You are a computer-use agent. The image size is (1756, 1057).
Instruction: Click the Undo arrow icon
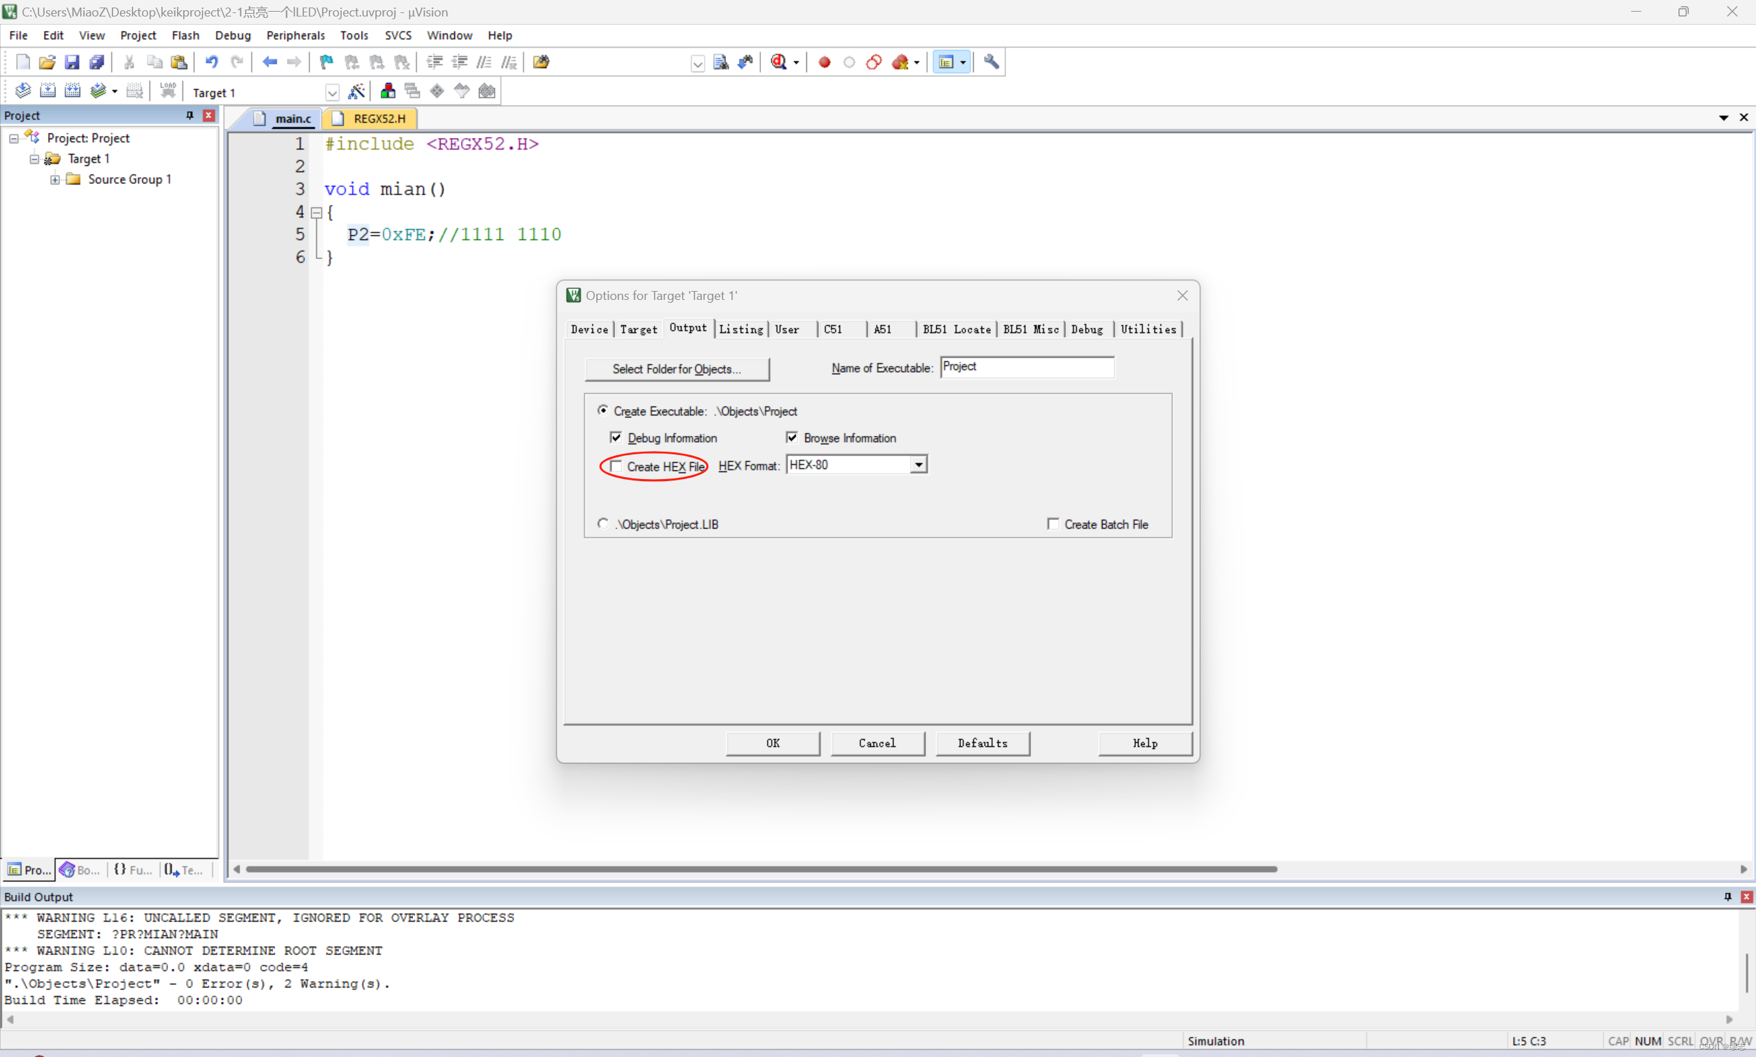click(x=211, y=62)
